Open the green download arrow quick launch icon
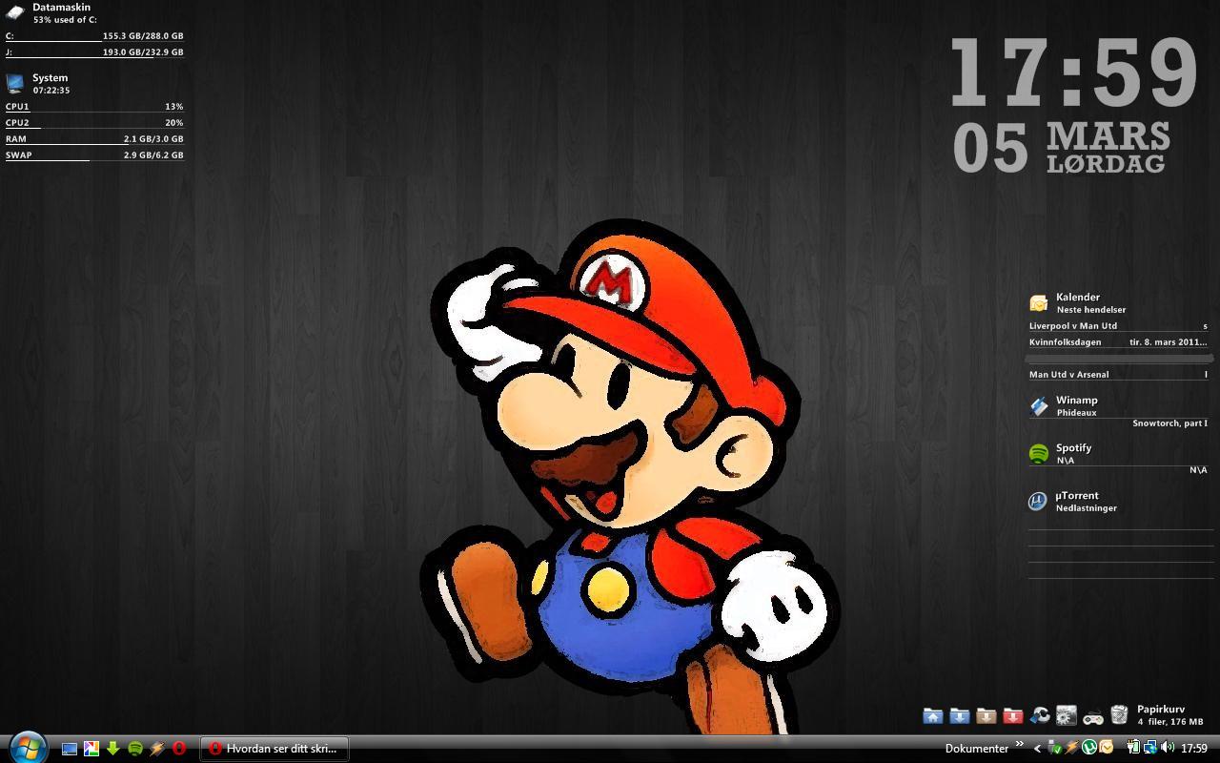 112,749
